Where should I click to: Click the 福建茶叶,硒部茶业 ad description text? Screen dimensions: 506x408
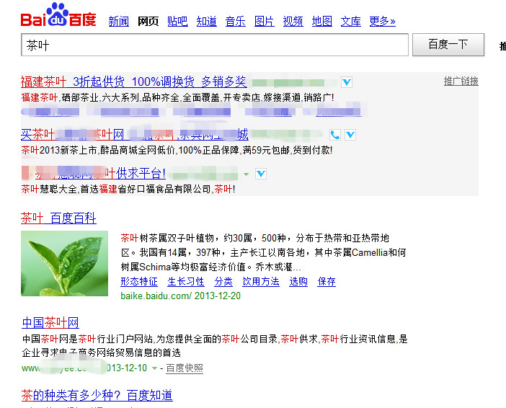177,97
